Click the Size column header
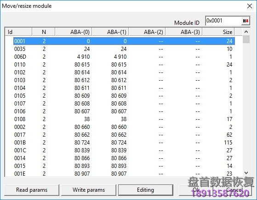Screen dimensions: 257x200 [218, 32]
